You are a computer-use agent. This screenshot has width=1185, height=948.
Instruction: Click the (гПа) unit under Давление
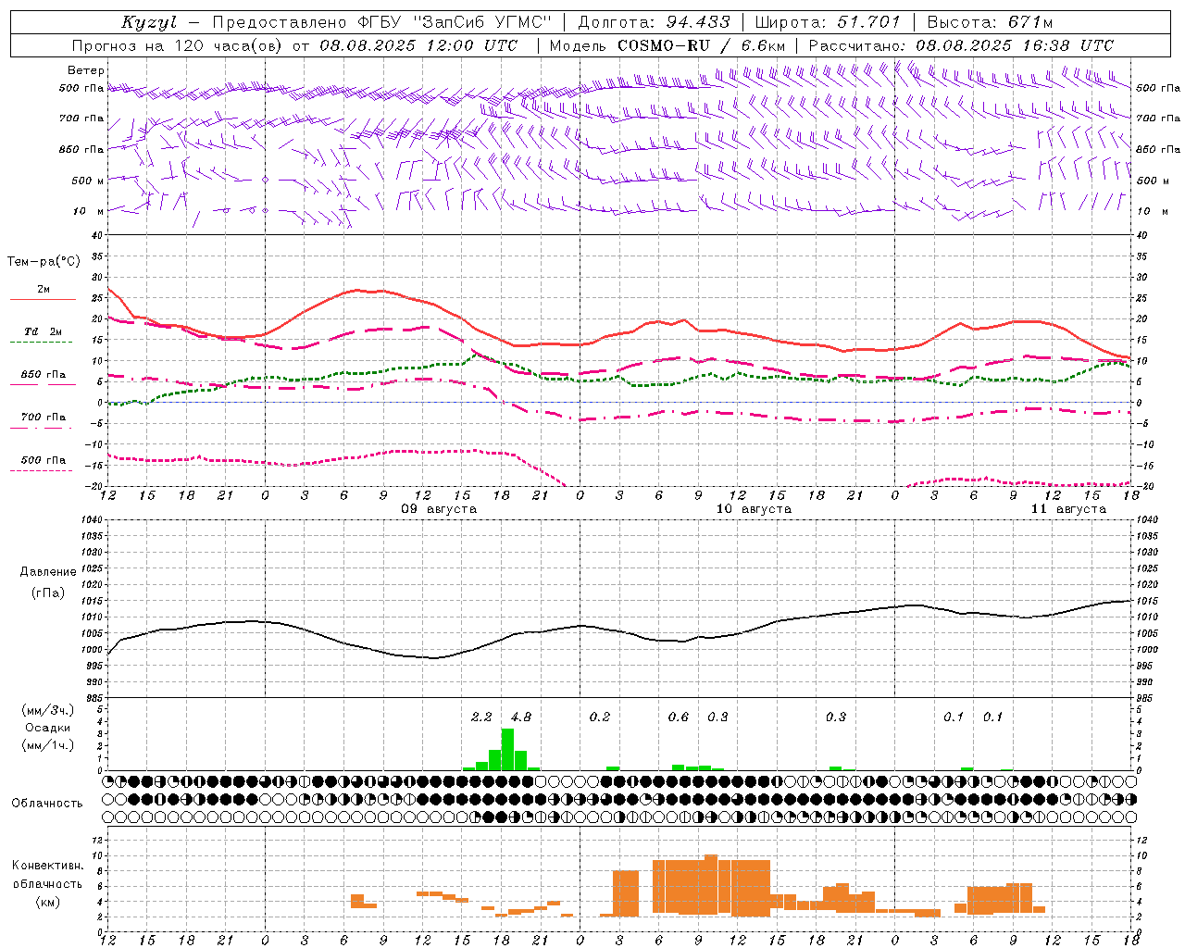tap(48, 593)
